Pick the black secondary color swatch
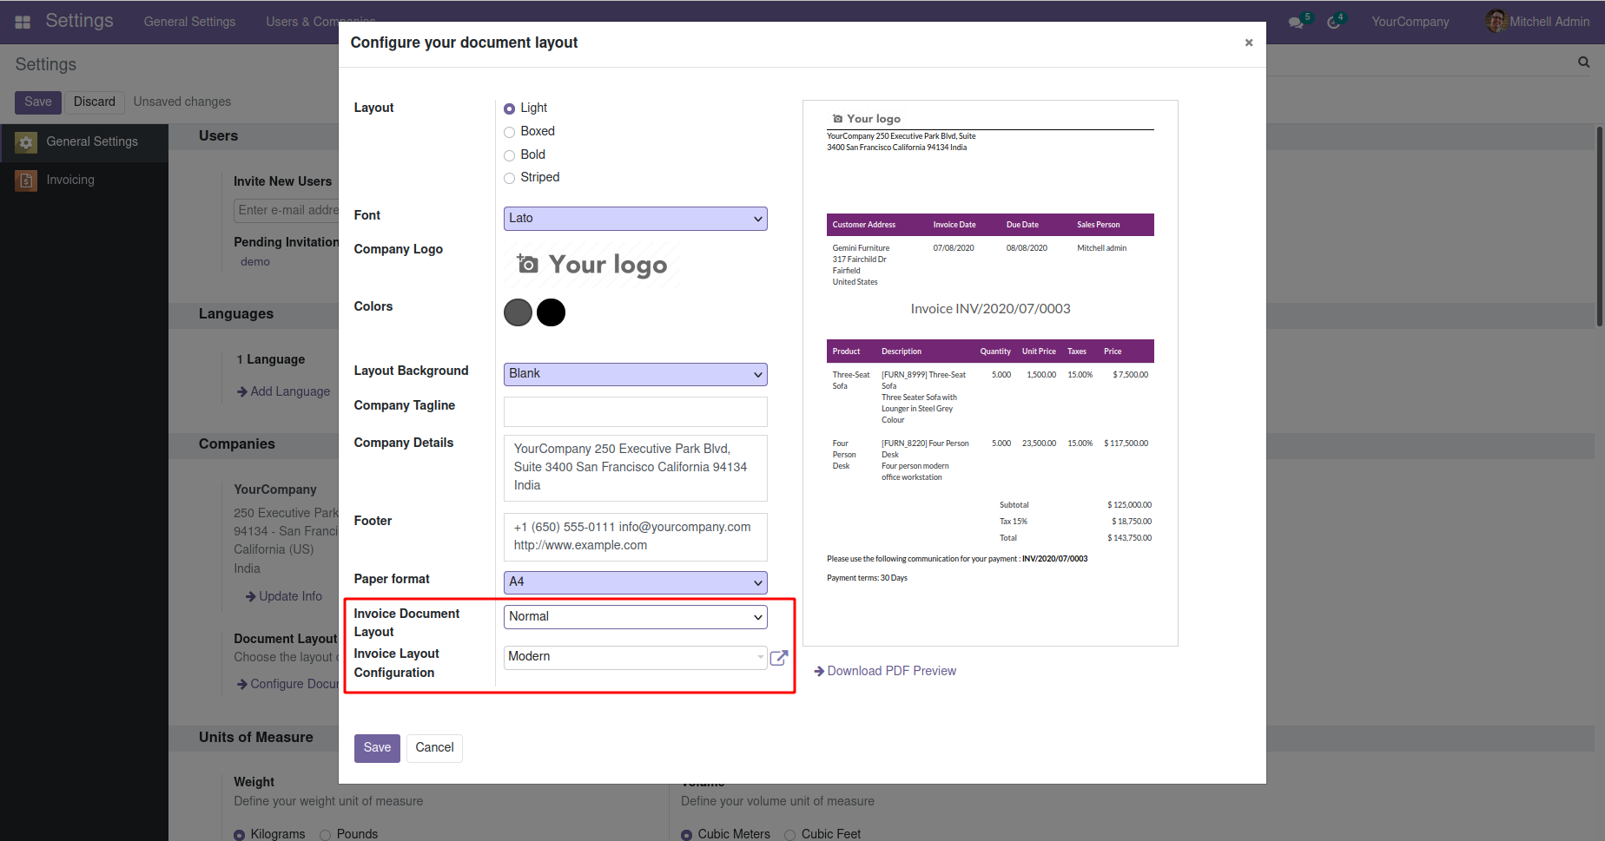 pyautogui.click(x=551, y=312)
